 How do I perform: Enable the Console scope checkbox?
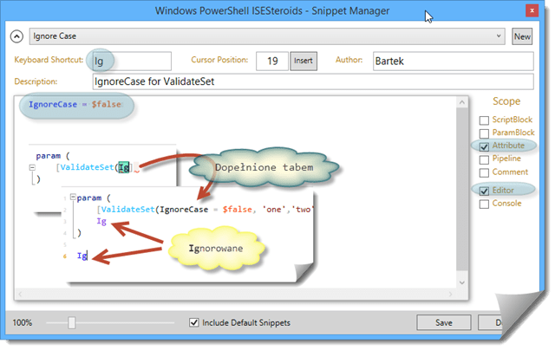click(x=485, y=204)
